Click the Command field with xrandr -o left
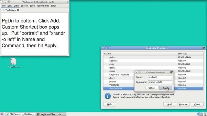The width and height of the screenshot is (207, 116). click(160, 82)
